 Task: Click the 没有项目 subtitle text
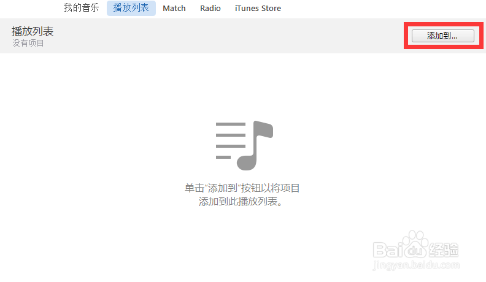click(x=28, y=43)
